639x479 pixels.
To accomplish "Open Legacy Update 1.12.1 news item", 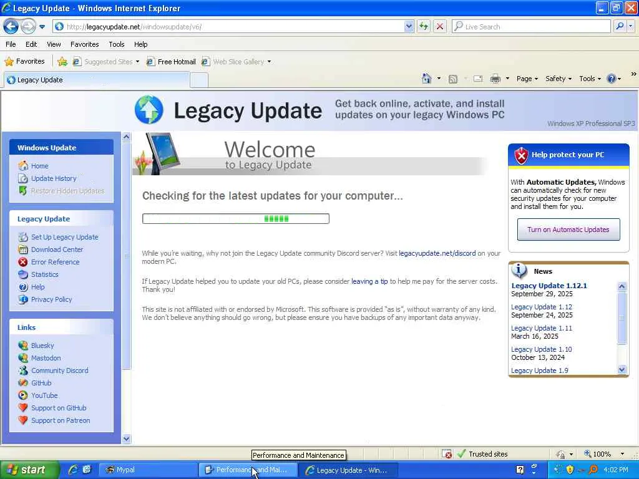I will click(x=549, y=286).
